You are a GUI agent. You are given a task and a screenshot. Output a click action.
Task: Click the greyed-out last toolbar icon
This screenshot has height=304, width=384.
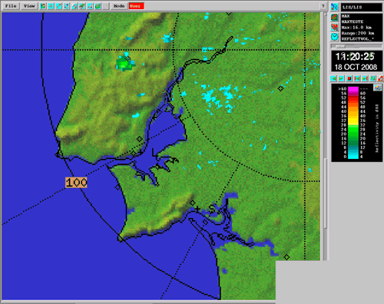105,6
